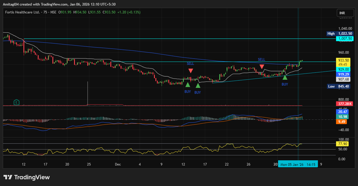
Task: Open the INR currency selector
Action: (345, 13)
